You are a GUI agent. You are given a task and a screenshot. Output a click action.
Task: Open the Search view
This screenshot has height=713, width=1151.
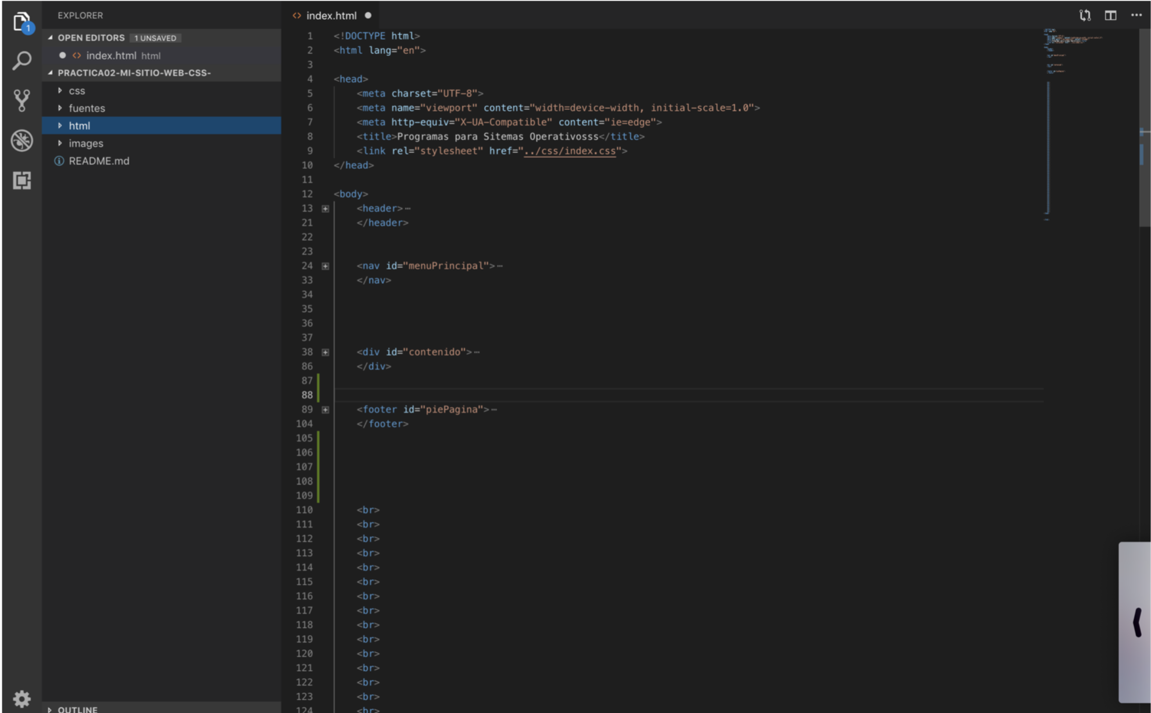click(x=22, y=60)
